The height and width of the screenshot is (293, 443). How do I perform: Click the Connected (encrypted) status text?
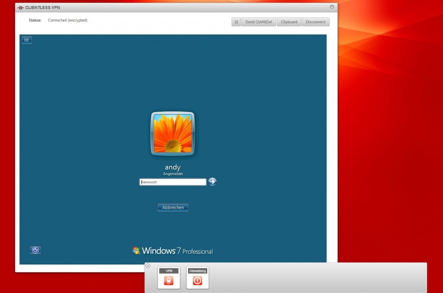click(x=67, y=20)
